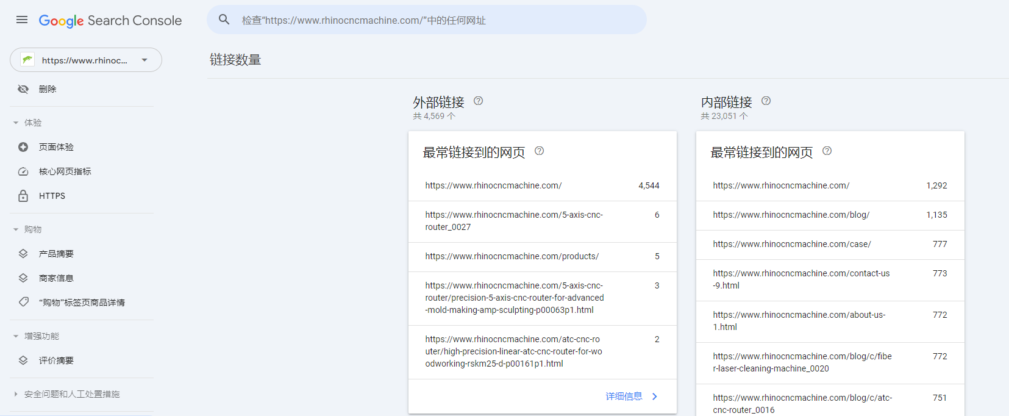This screenshot has width=1009, height=416.
Task: Click the 商家信息 layers icon
Action: coord(23,278)
